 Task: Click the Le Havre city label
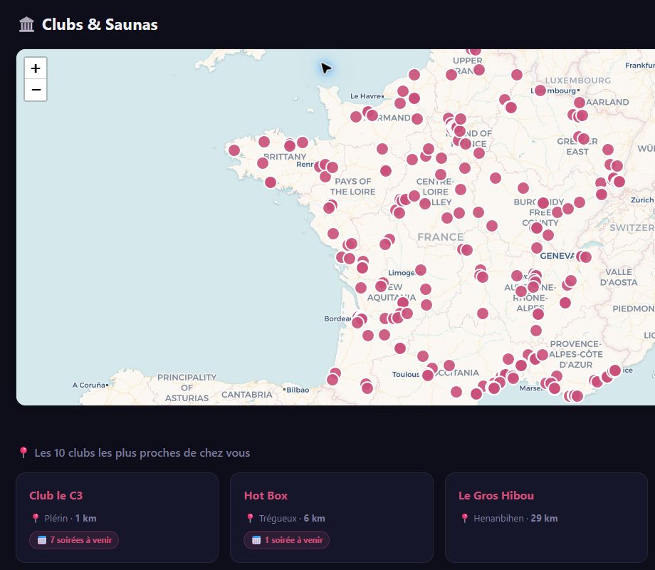[365, 96]
